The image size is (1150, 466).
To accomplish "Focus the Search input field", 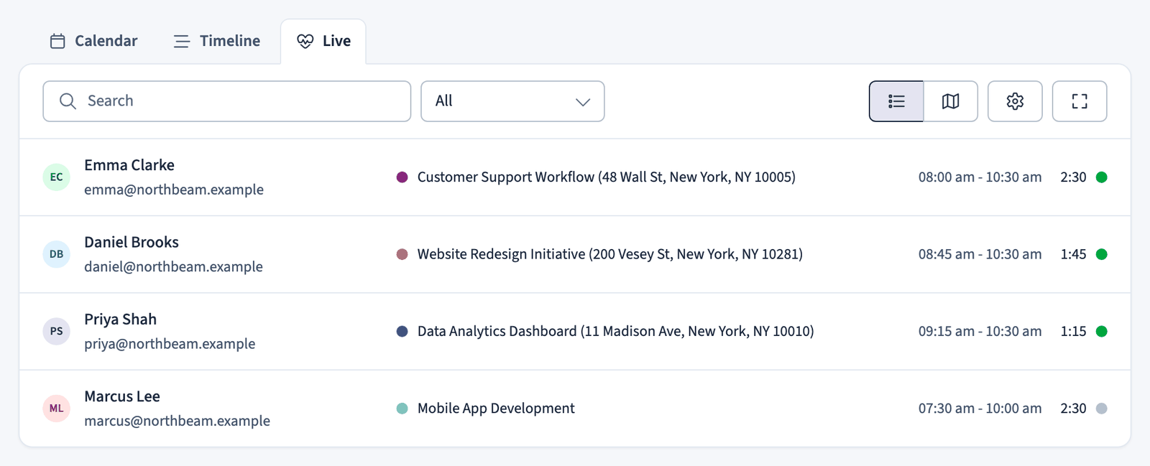I will tap(227, 101).
